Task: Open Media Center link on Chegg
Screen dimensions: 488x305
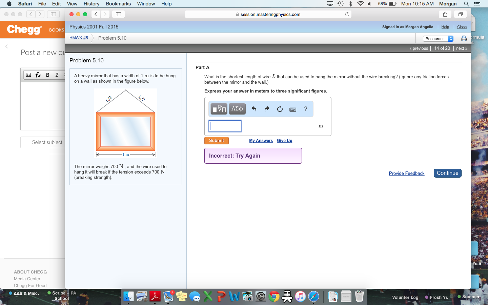Action: [x=27, y=279]
